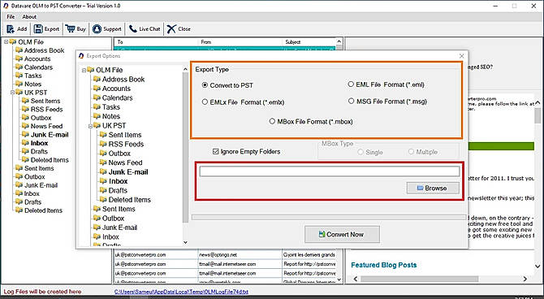
Task: Select Accounts folder in main window tree
Action: pyautogui.click(x=33, y=58)
